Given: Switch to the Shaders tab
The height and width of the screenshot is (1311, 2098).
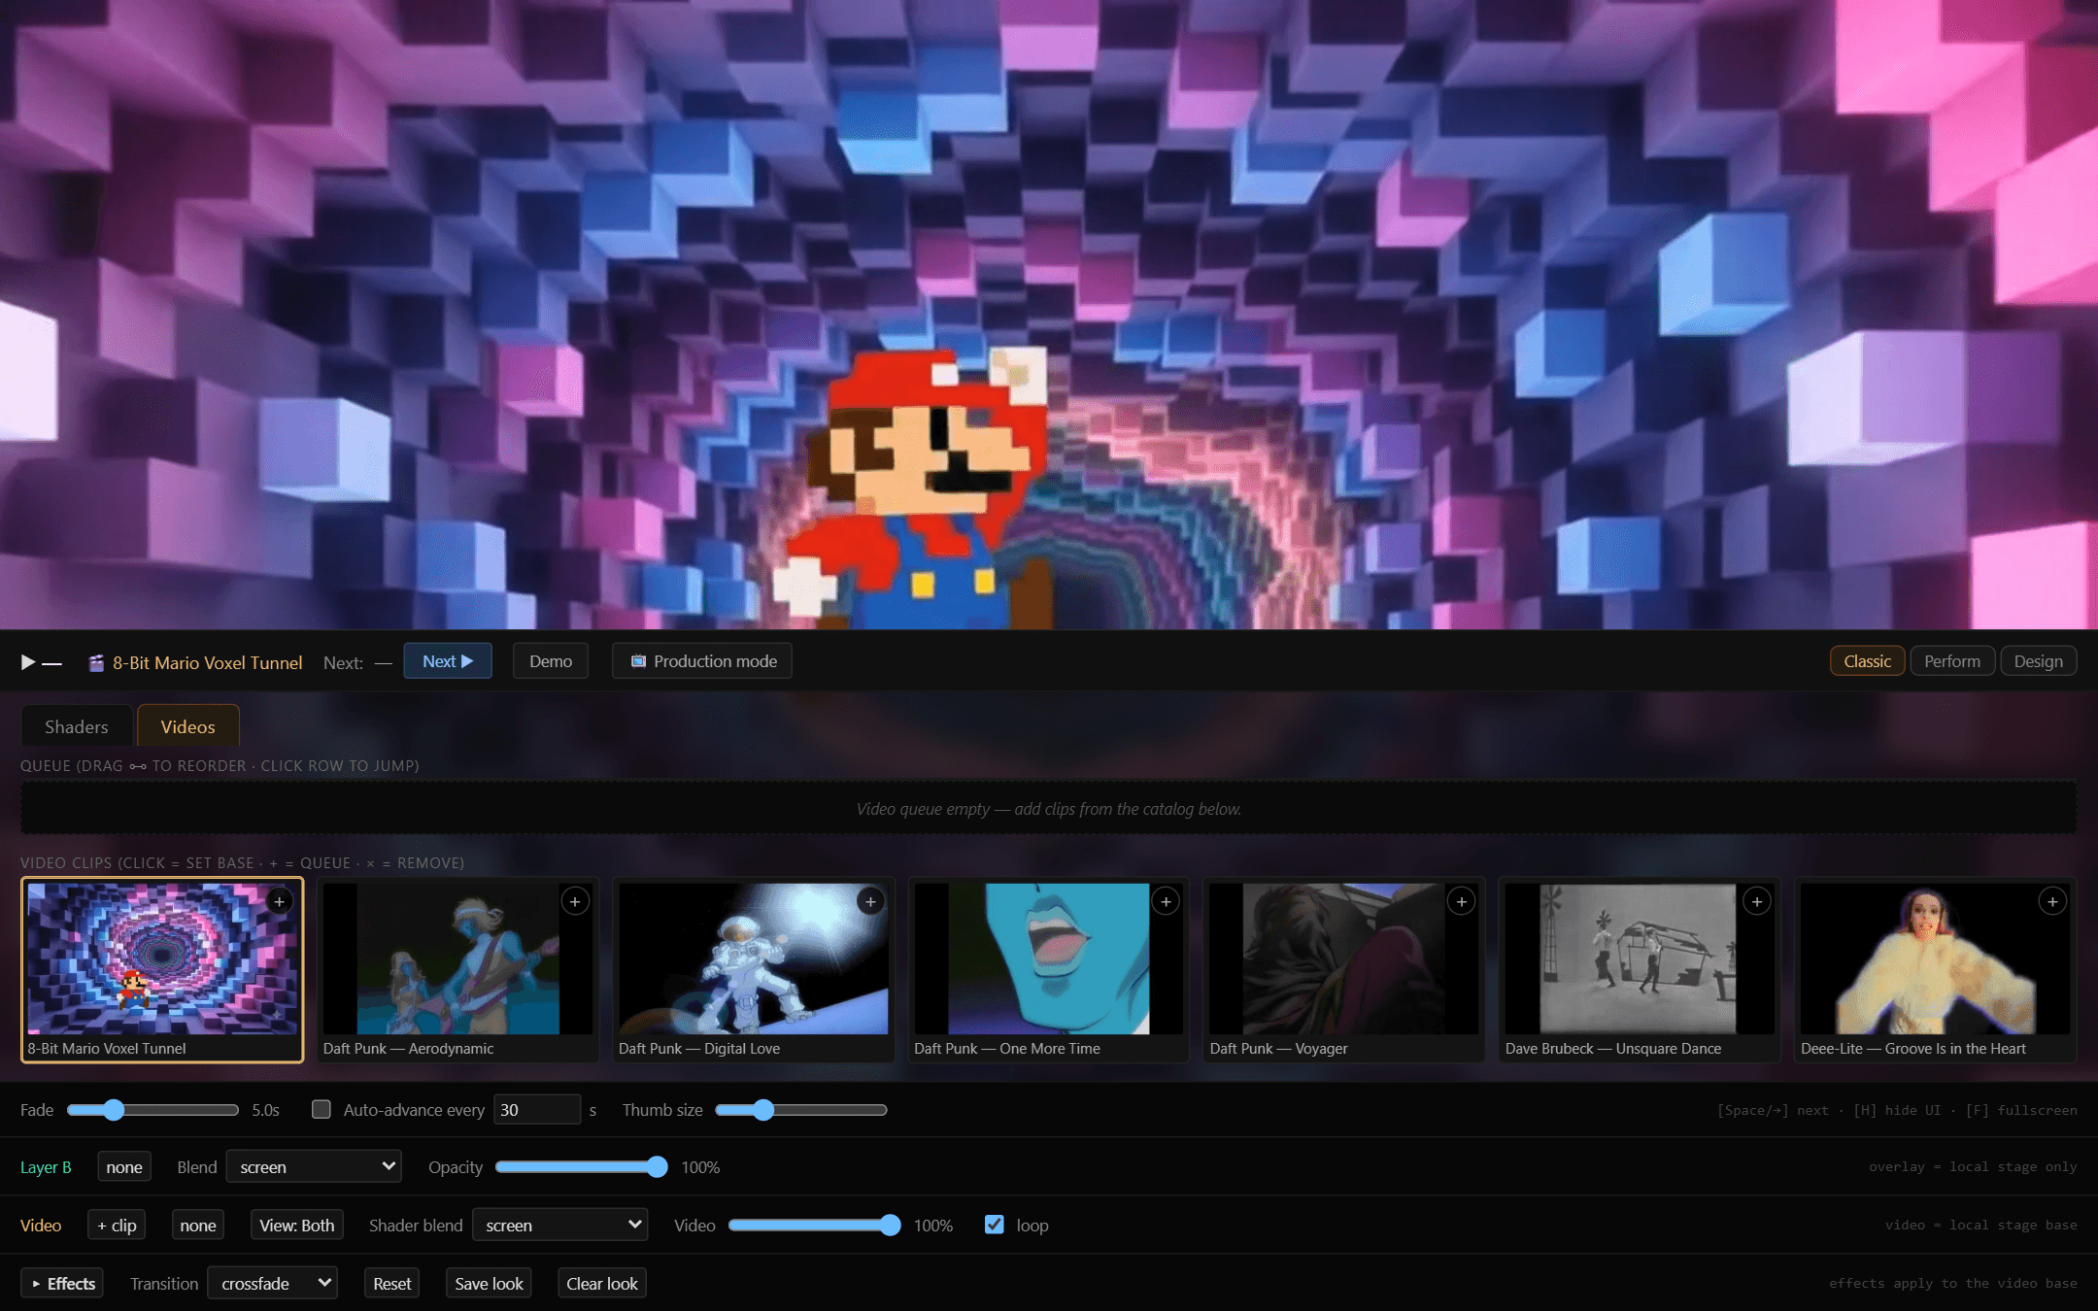Looking at the screenshot, I should [77, 726].
